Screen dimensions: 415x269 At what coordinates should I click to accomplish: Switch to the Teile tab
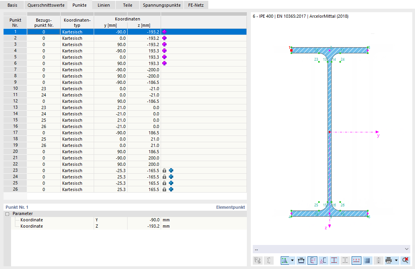[x=128, y=5]
